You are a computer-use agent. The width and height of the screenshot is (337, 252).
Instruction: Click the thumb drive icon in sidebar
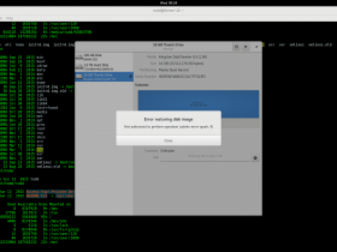(x=79, y=77)
